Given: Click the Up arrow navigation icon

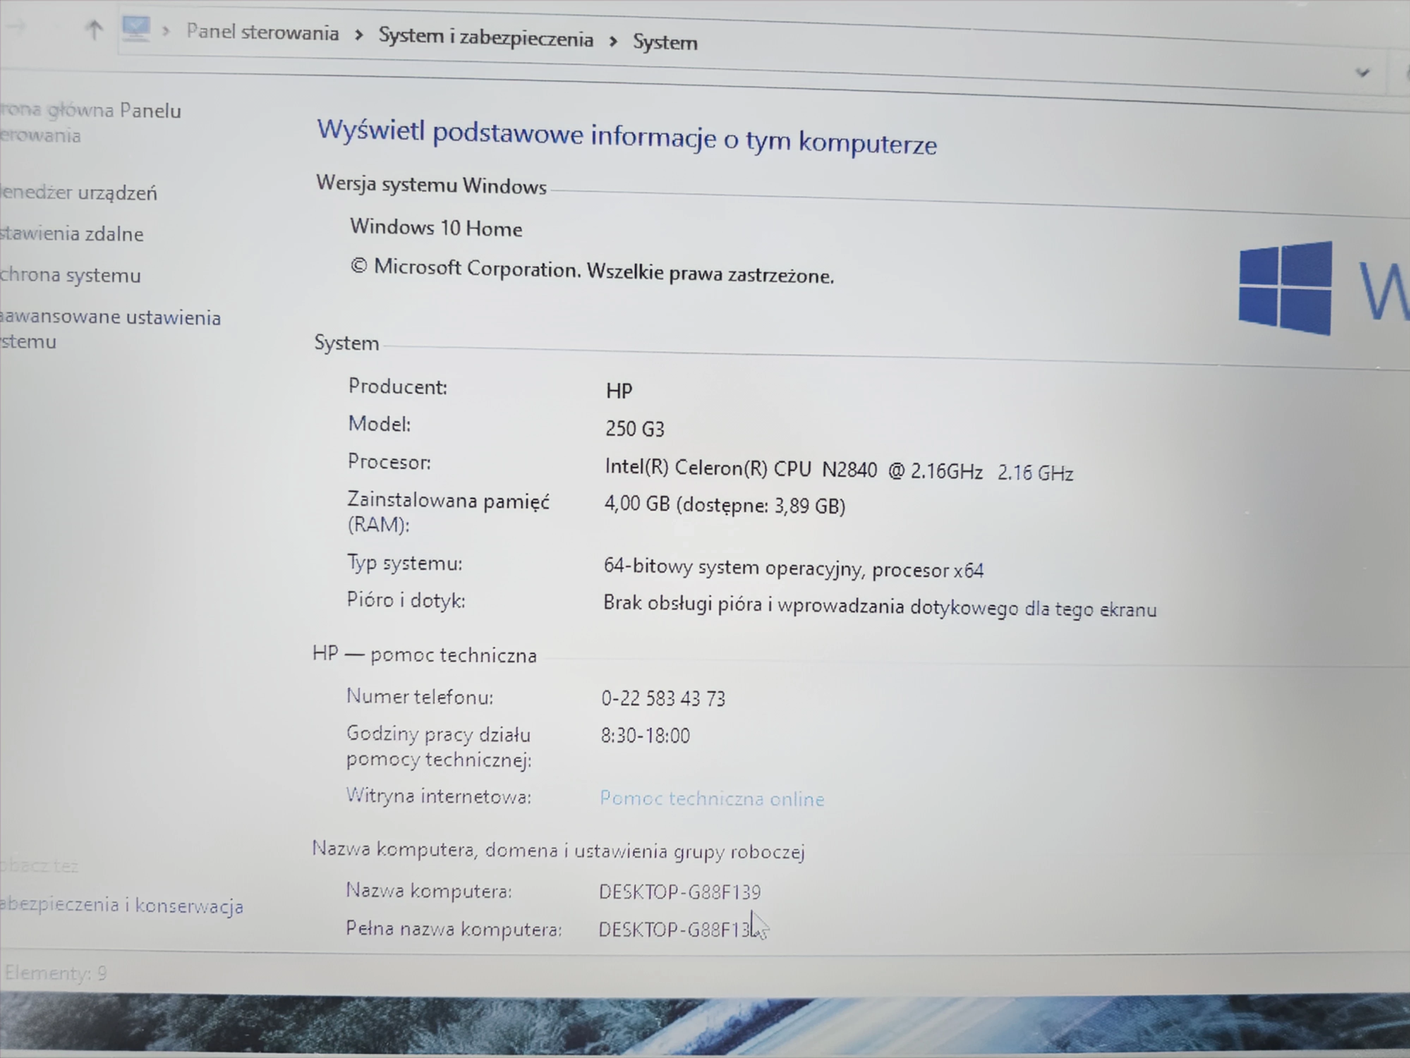Looking at the screenshot, I should [94, 29].
